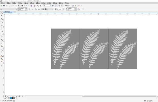This screenshot has height=102, width=158.
Task: Open the 效果 (Effects) menu
Action: click(x=32, y=3)
